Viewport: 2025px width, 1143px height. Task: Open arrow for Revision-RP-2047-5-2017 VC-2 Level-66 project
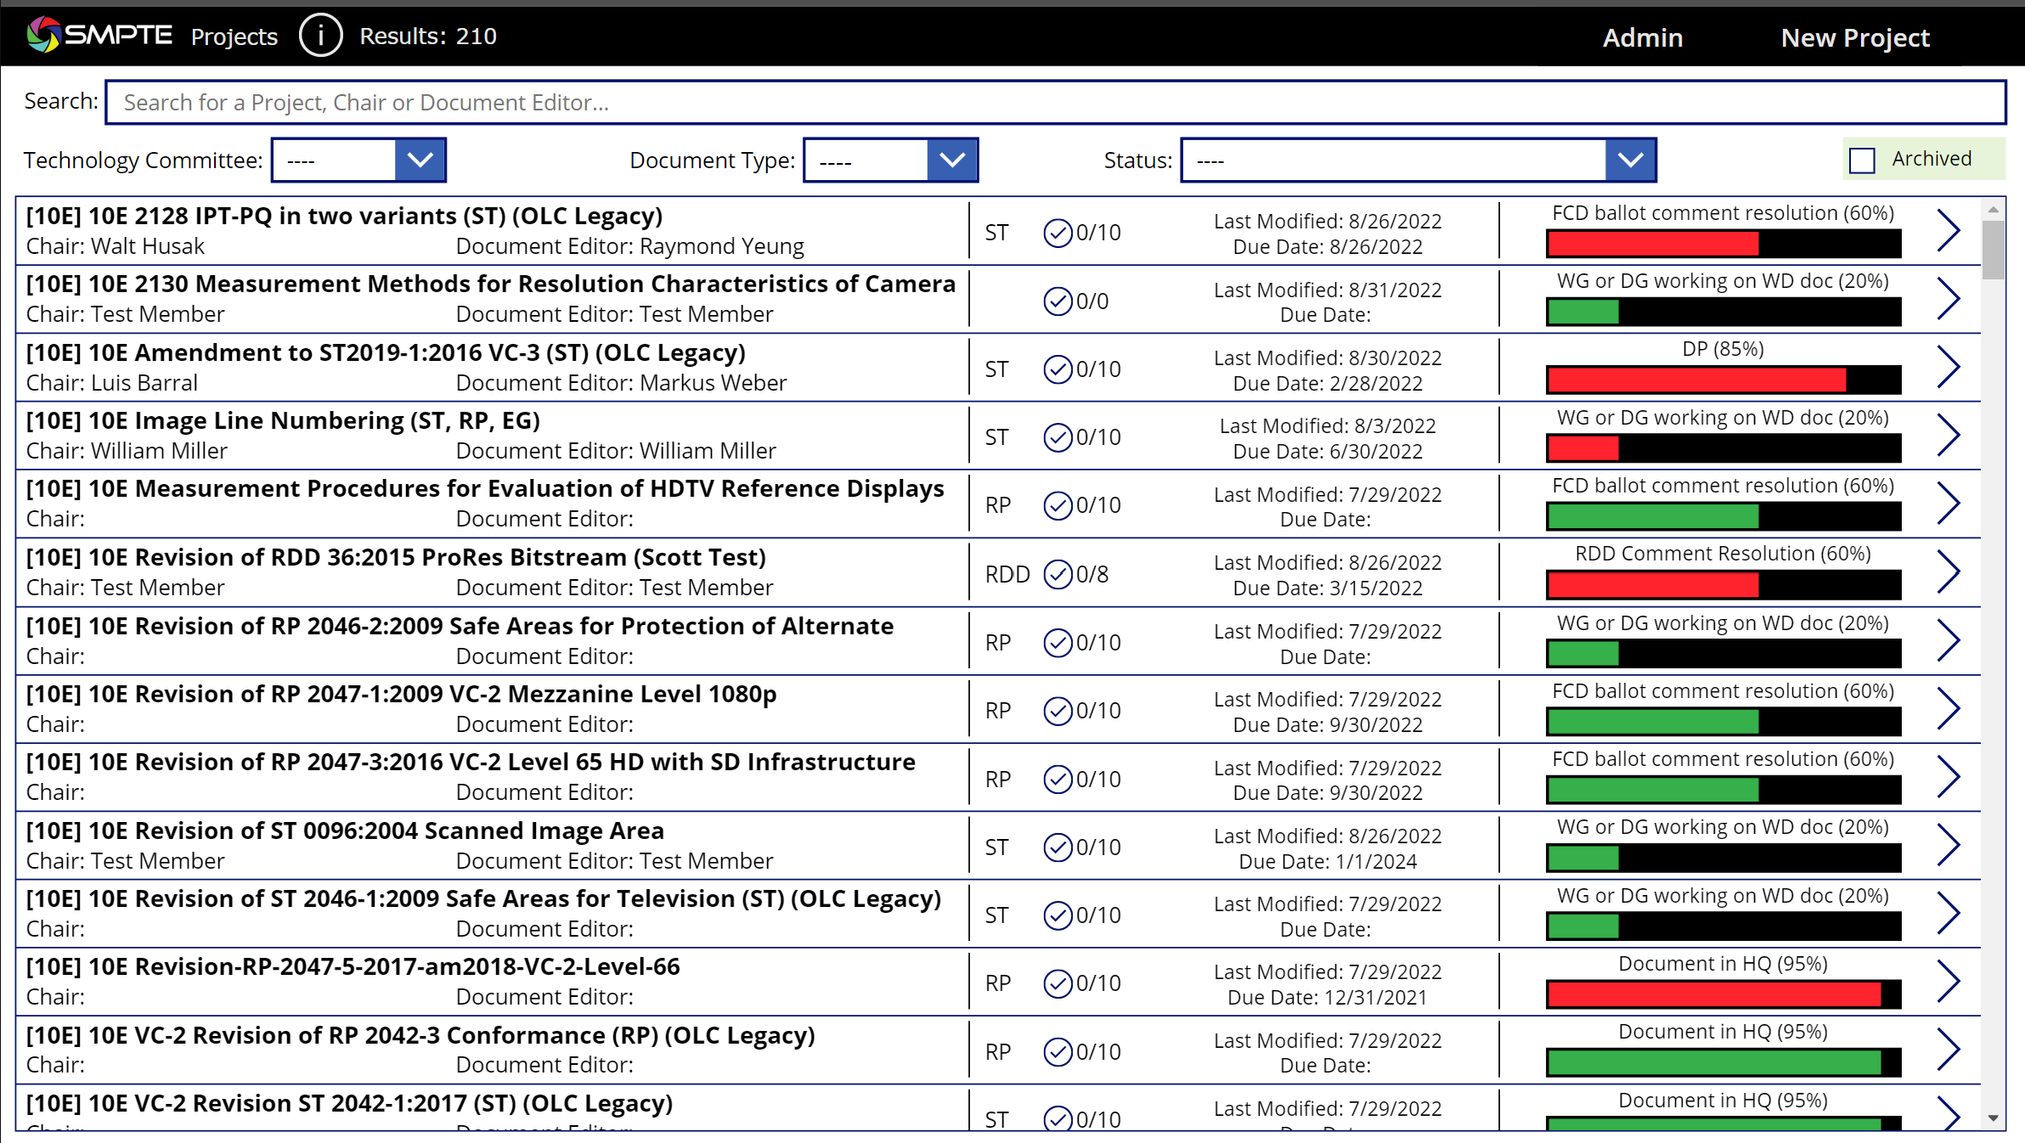click(x=1949, y=983)
